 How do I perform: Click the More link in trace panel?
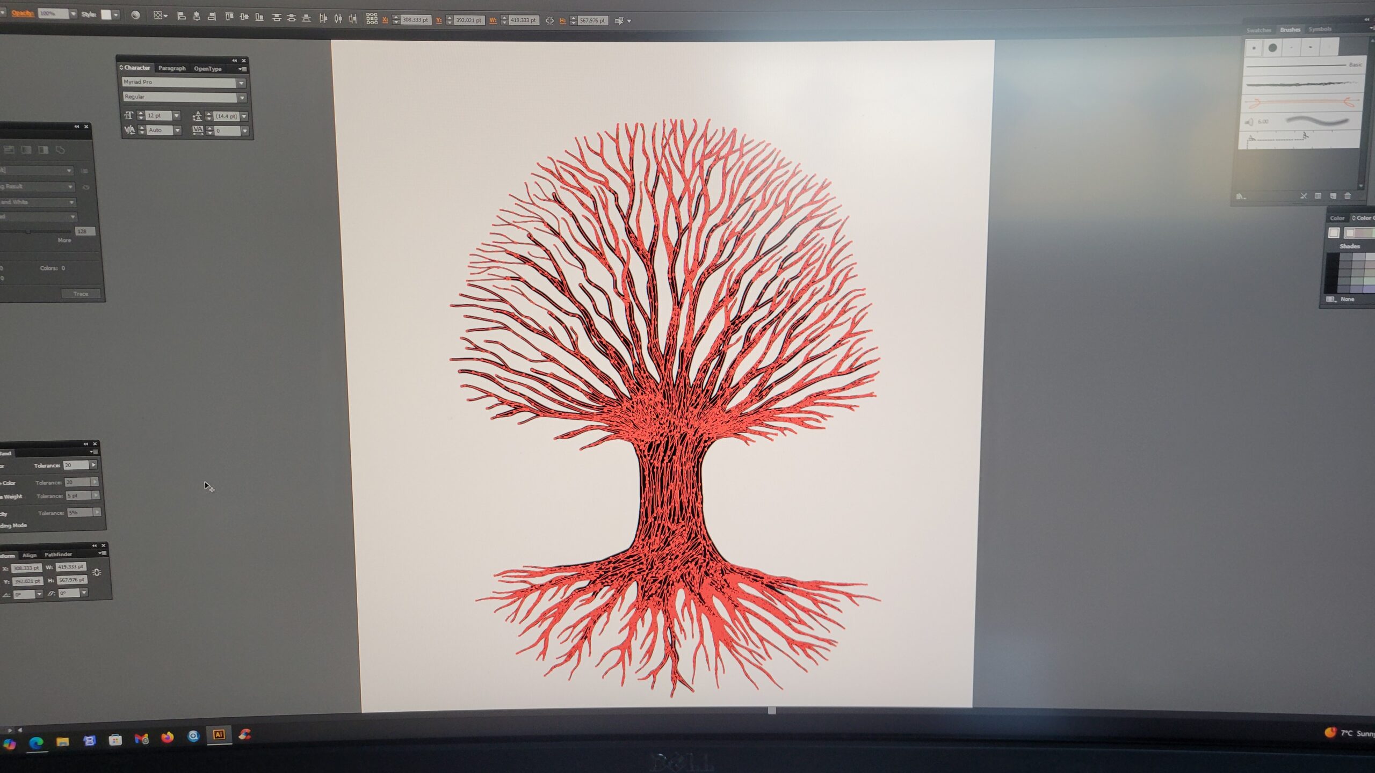point(64,240)
